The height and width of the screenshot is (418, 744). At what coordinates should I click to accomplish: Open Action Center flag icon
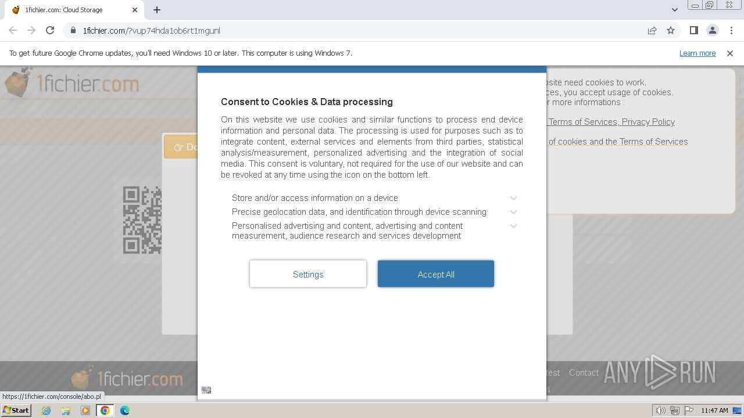(689, 410)
